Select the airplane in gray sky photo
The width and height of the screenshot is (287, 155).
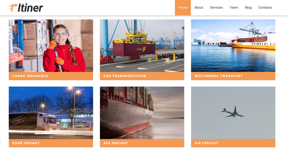click(233, 113)
